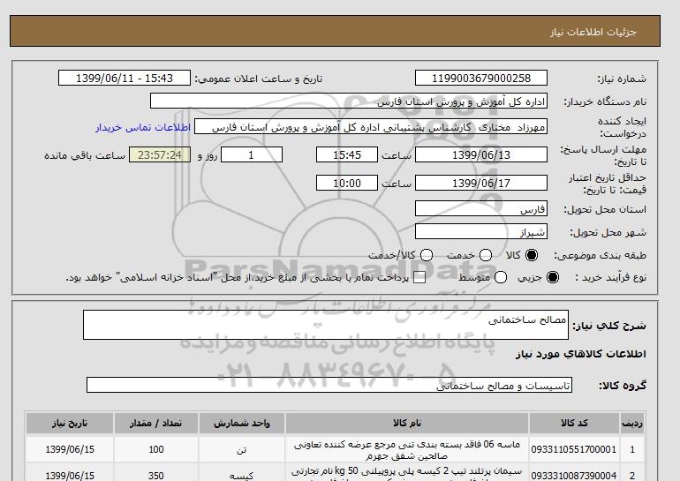Click the remaining days field showing 1

[252, 154]
